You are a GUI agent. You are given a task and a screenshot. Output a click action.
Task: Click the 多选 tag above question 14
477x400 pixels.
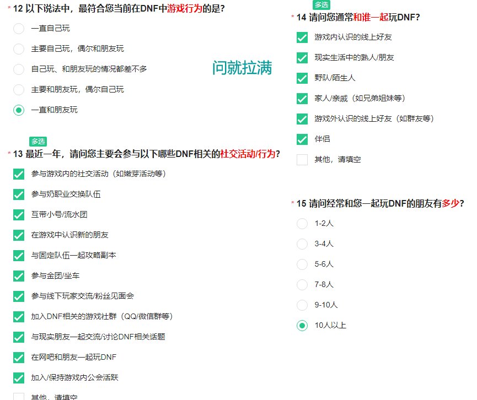coord(321,4)
